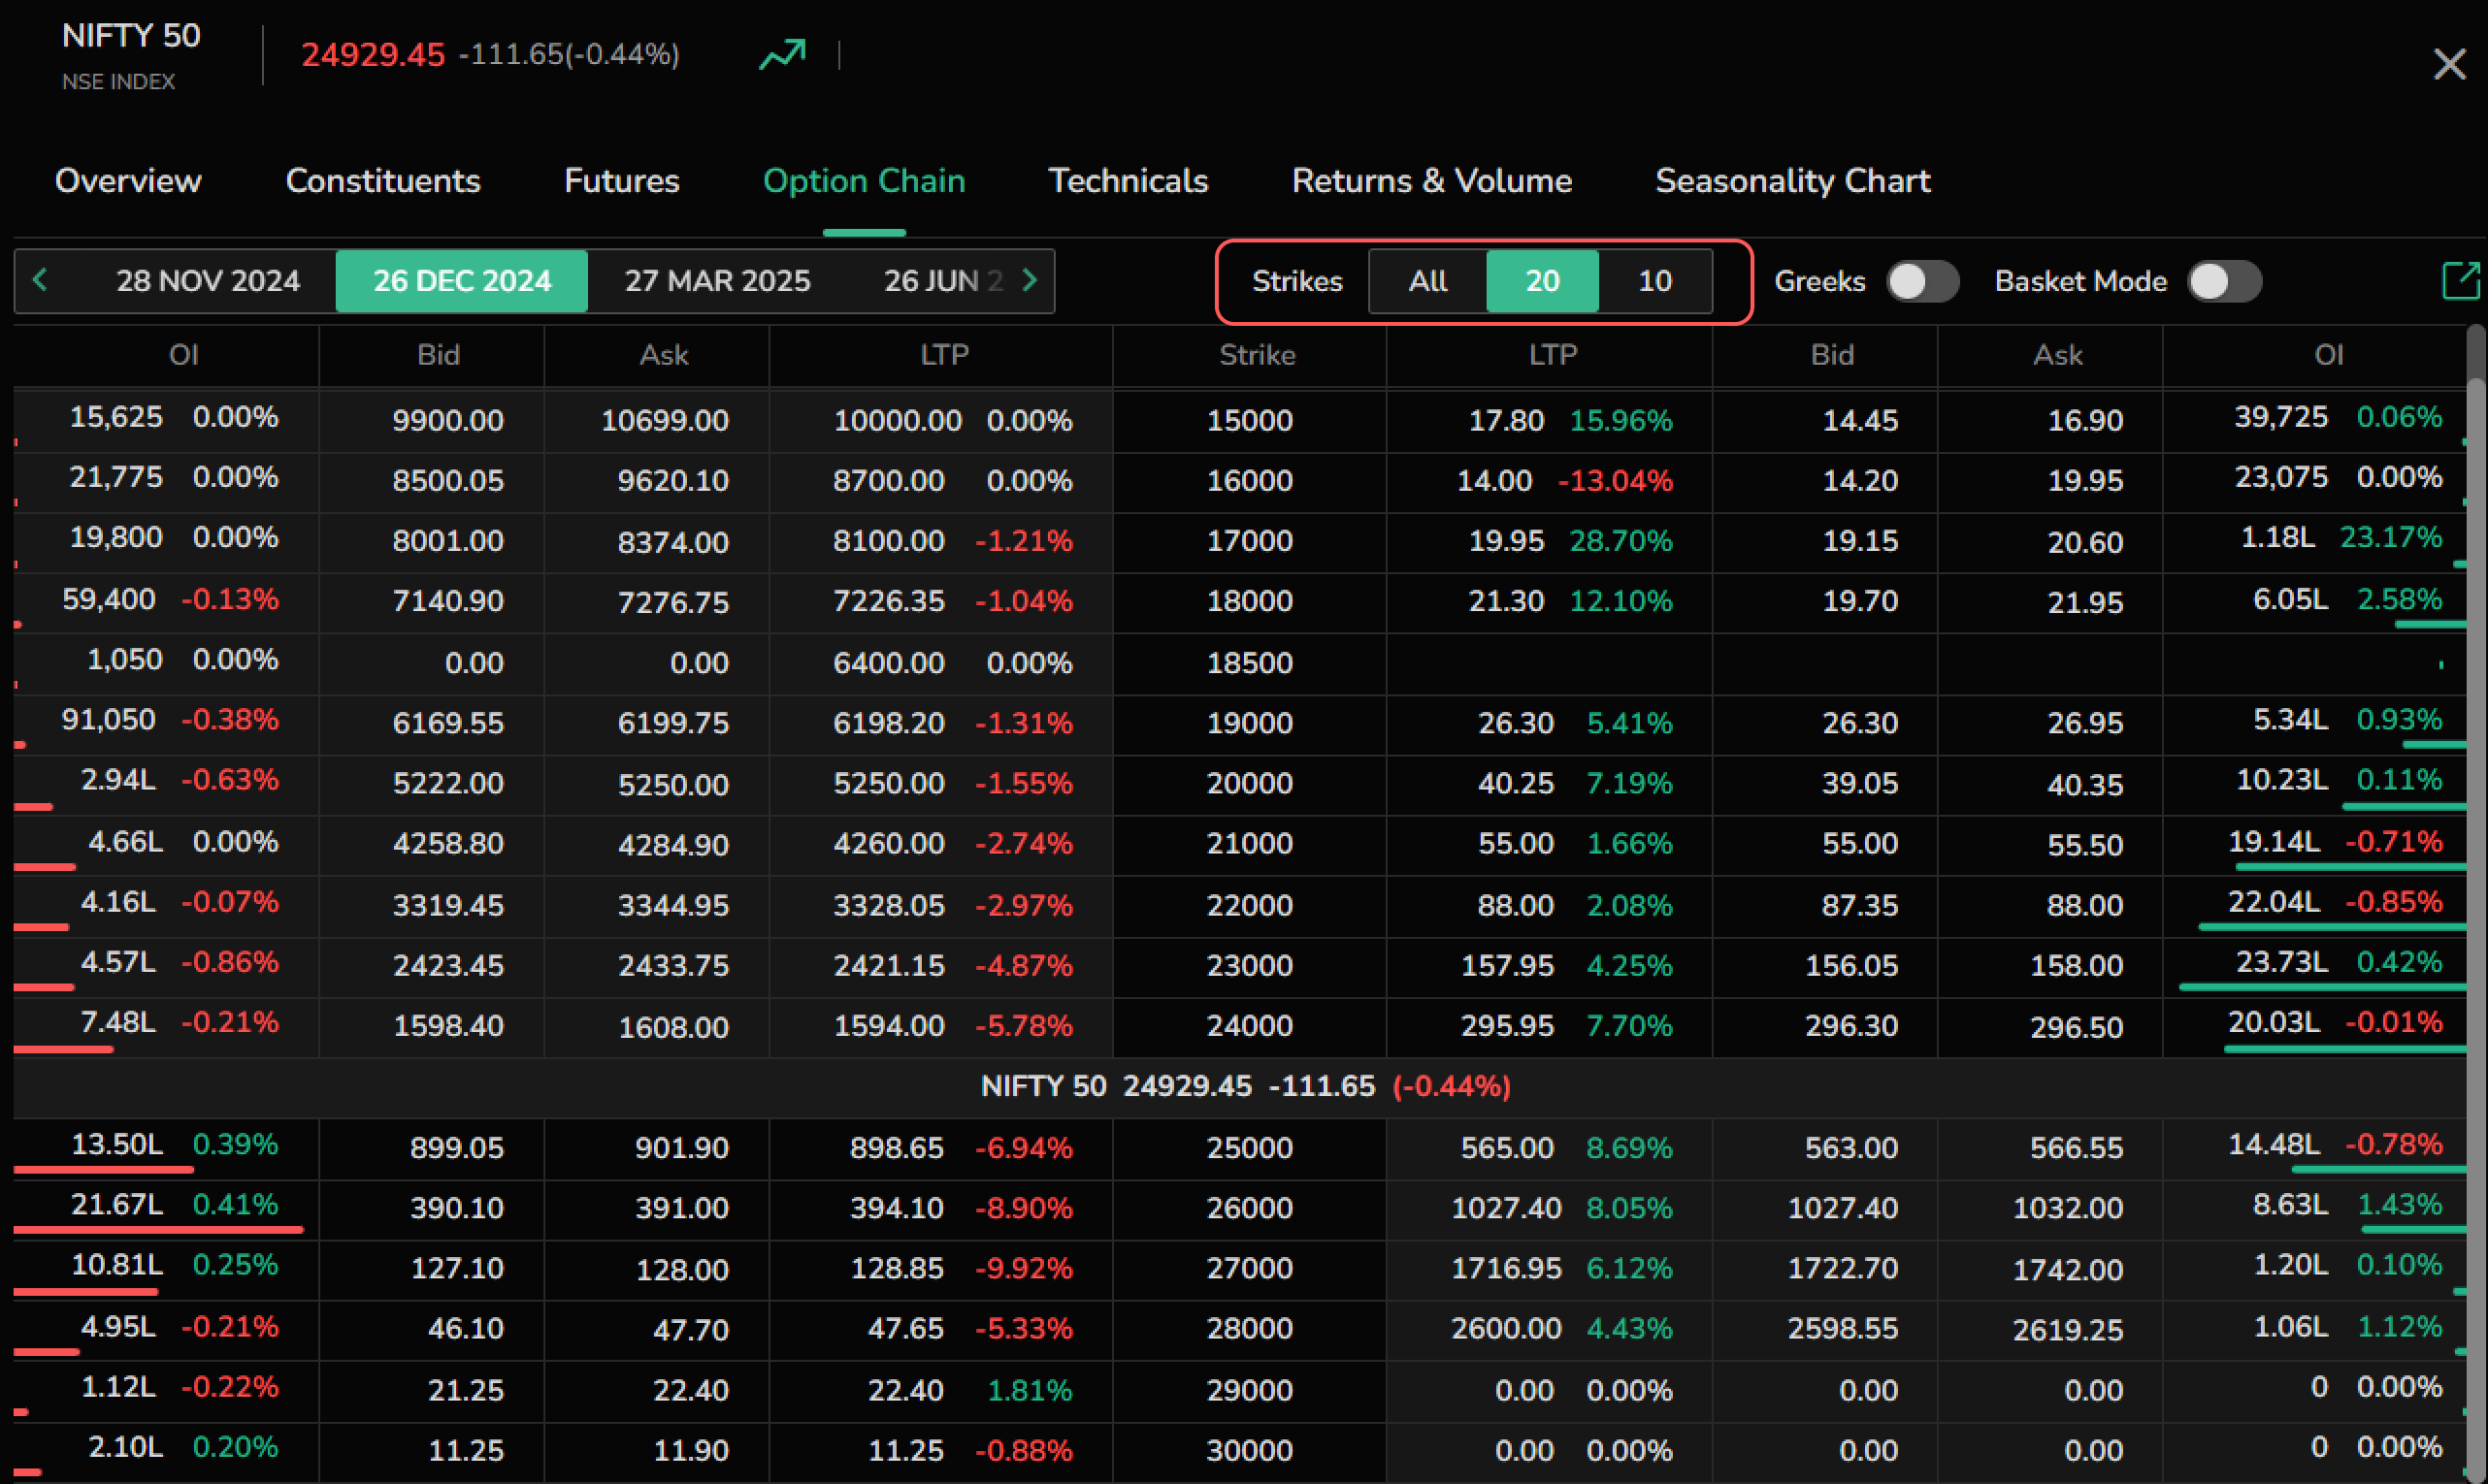Screen dimensions: 2488x1484
Task: Click put LTP 565.00 for 25000 strike
Action: (1508, 1147)
